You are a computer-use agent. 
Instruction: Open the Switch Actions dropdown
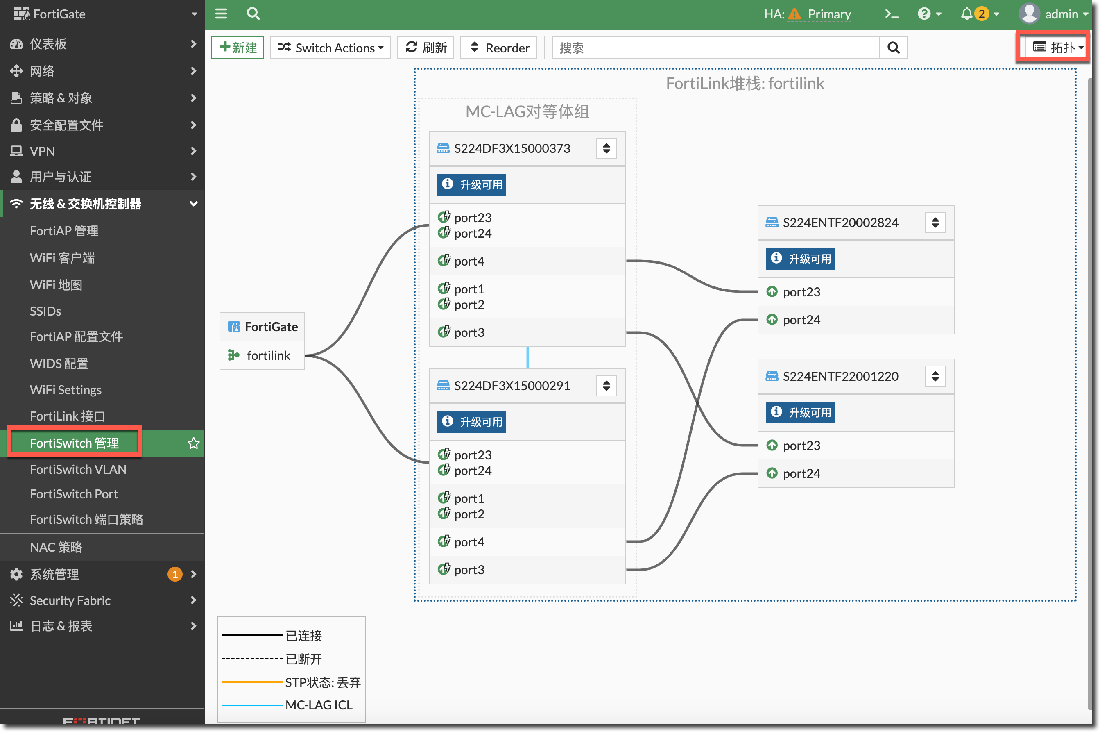click(x=331, y=48)
